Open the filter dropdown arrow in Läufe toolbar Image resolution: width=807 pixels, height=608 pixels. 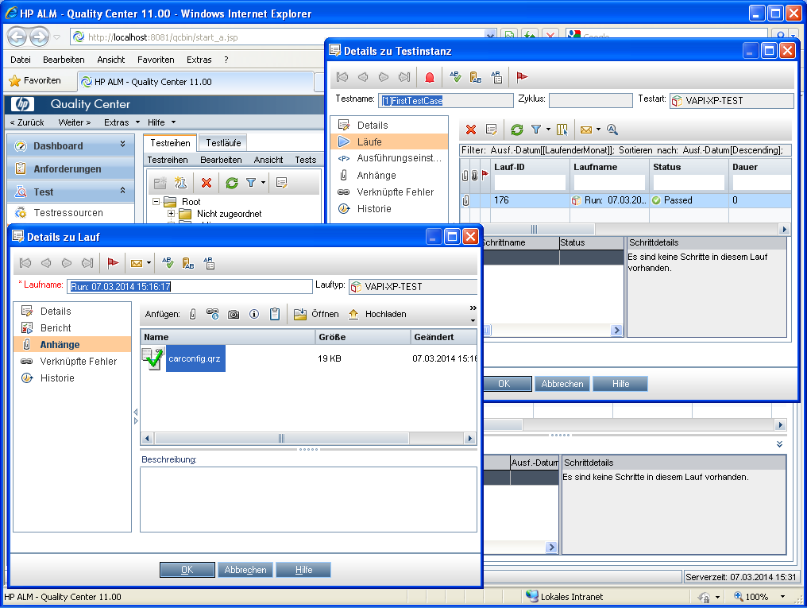548,130
